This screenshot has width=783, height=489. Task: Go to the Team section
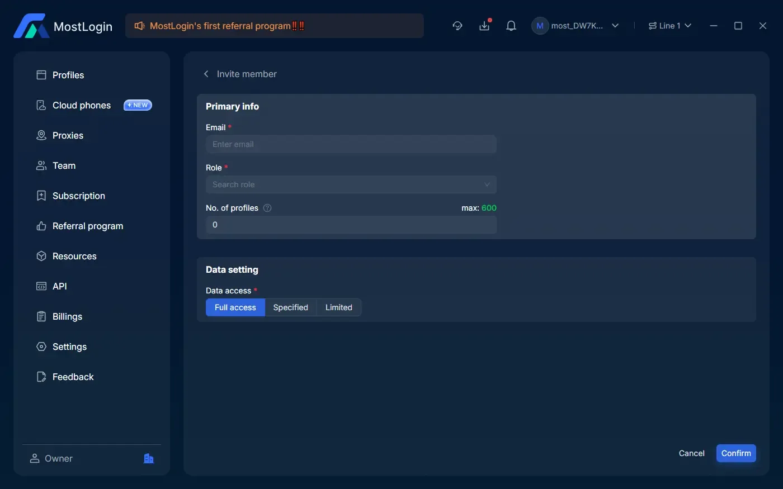tap(64, 165)
